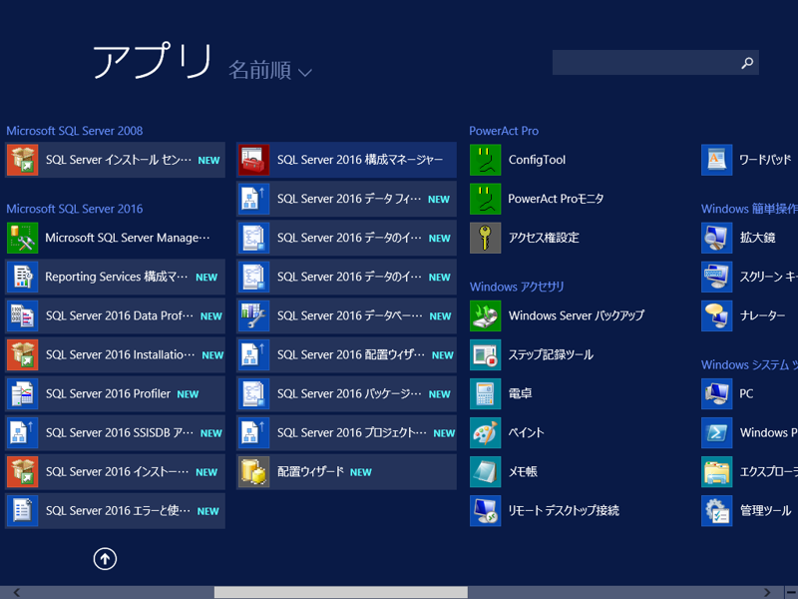Screen dimensions: 798x599
Task: Open アクセス権設定 key icon
Action: 486,238
